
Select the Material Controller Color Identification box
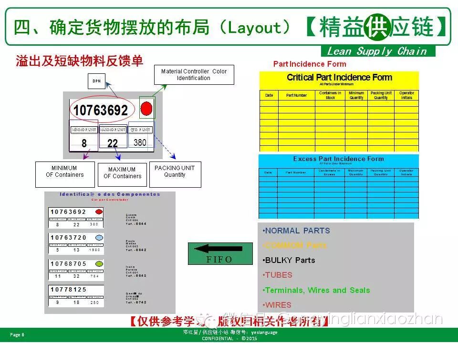tap(194, 75)
